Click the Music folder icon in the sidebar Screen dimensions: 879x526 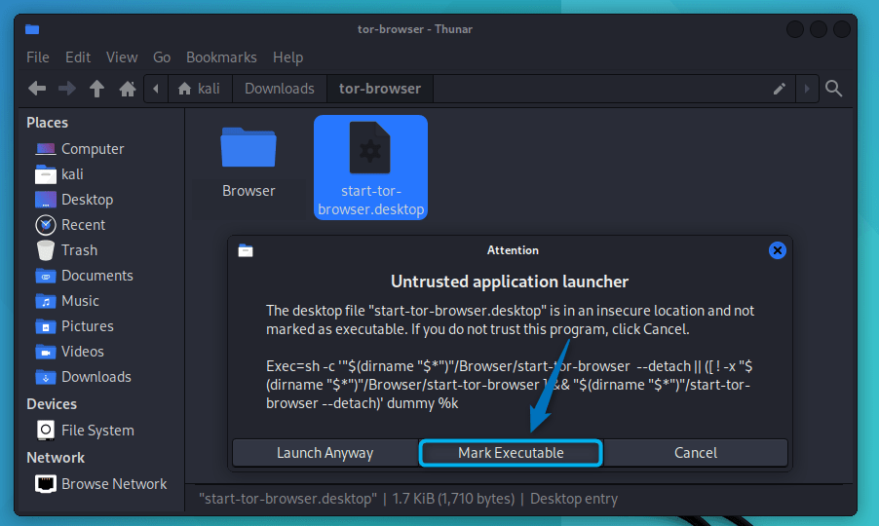(46, 301)
